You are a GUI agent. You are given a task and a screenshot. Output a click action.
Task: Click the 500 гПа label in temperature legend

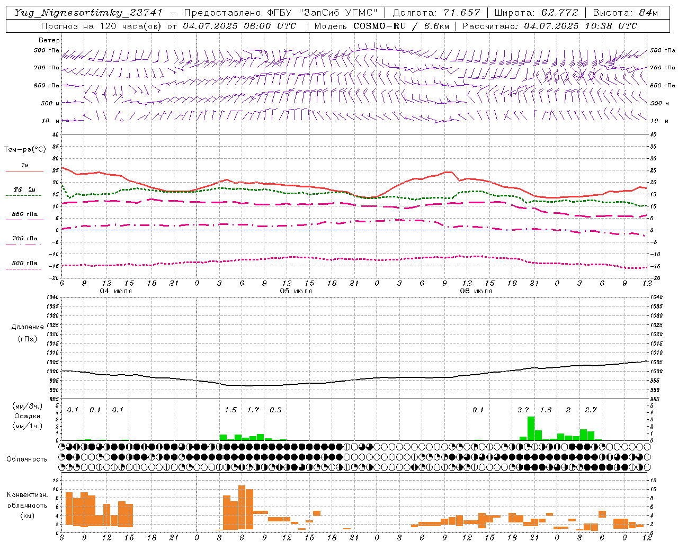(x=25, y=263)
